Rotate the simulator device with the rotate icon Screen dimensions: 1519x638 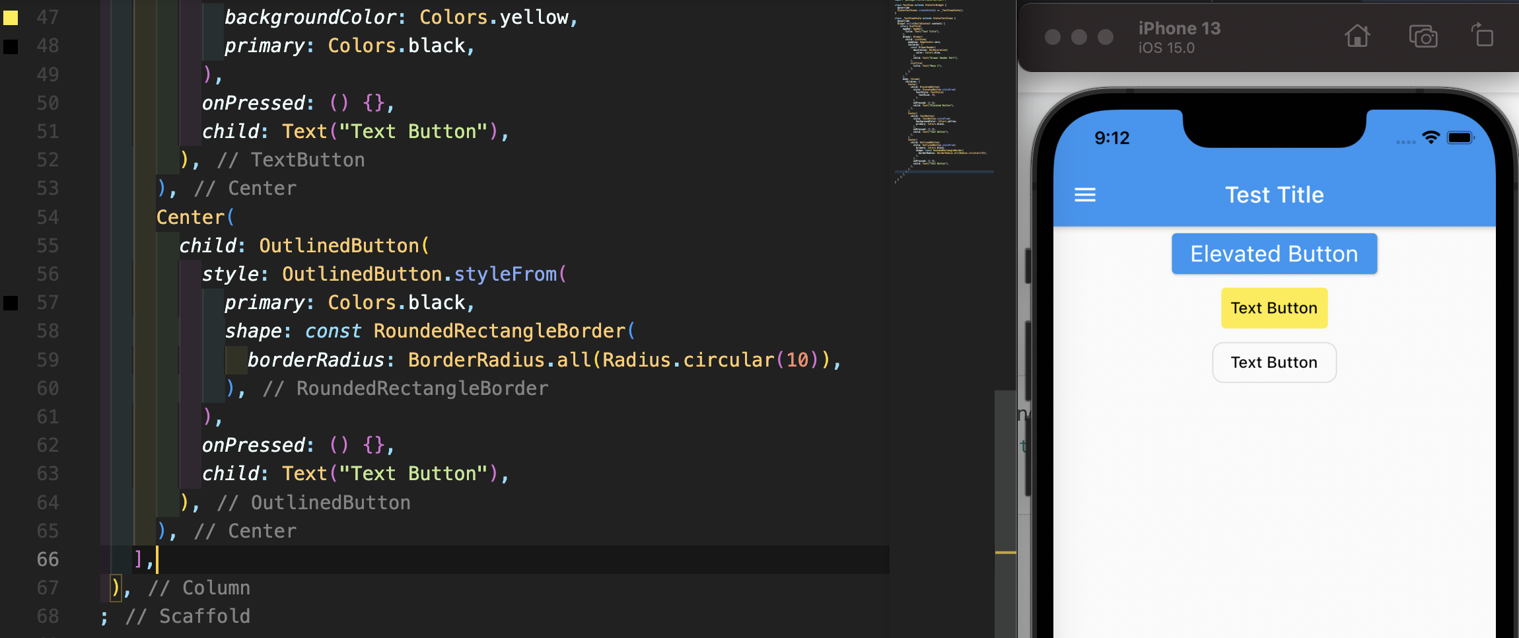(x=1482, y=35)
